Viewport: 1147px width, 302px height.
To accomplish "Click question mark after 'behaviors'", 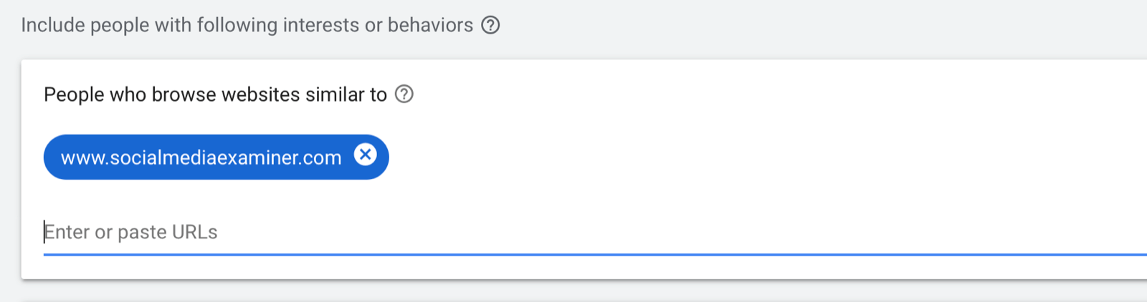I will 490,25.
